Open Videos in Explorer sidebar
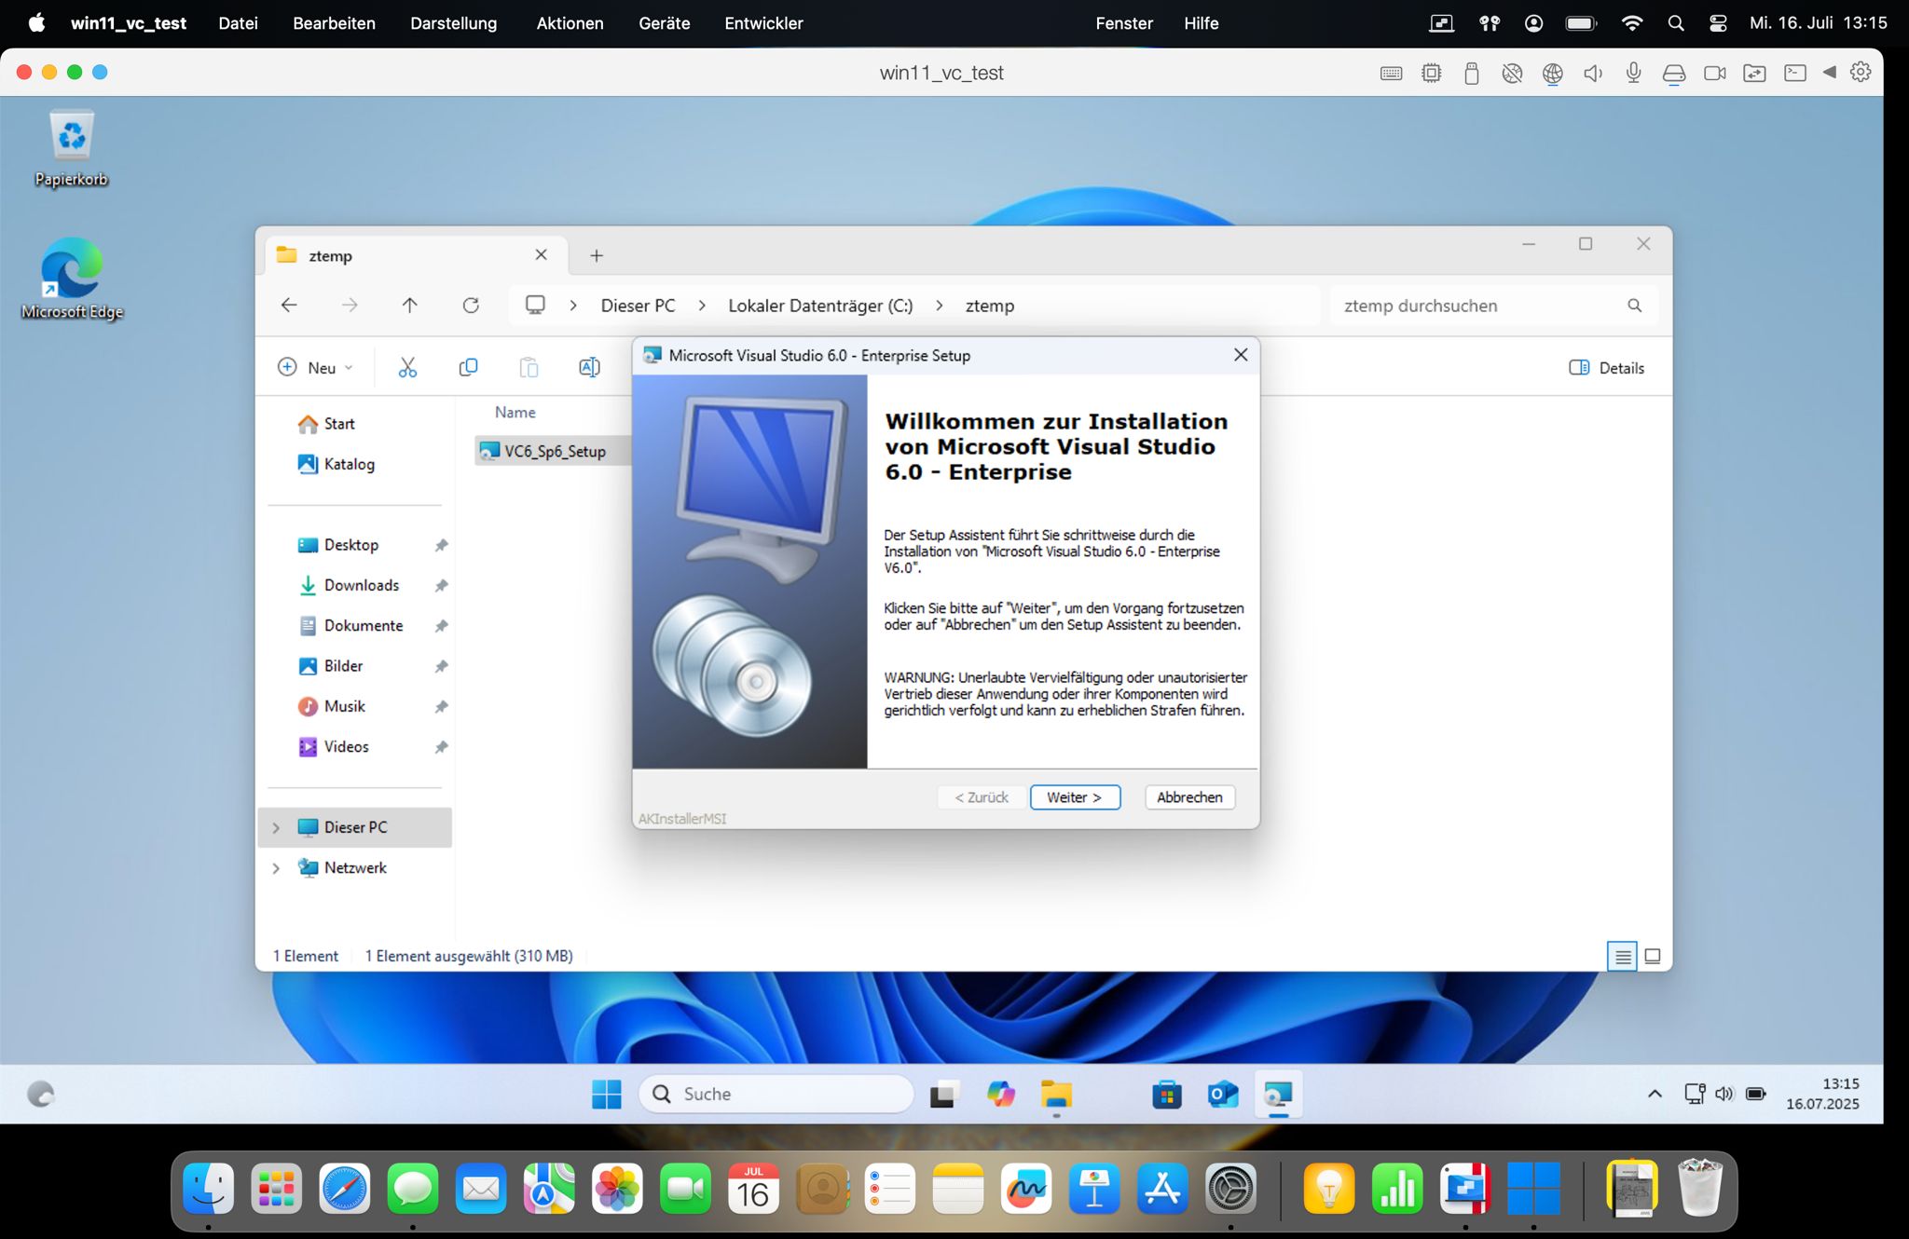The width and height of the screenshot is (1909, 1239). pyautogui.click(x=334, y=746)
